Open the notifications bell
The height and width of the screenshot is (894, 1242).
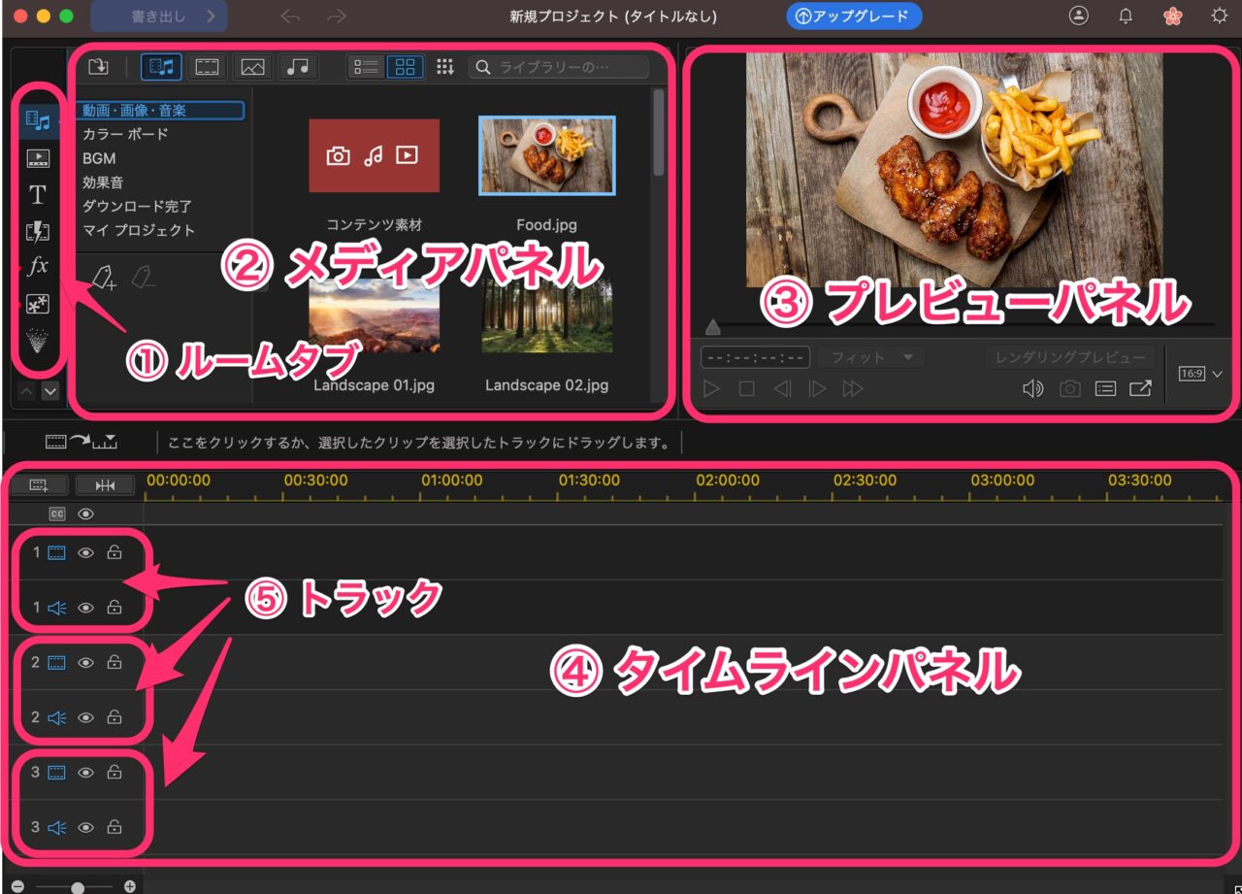(x=1126, y=16)
